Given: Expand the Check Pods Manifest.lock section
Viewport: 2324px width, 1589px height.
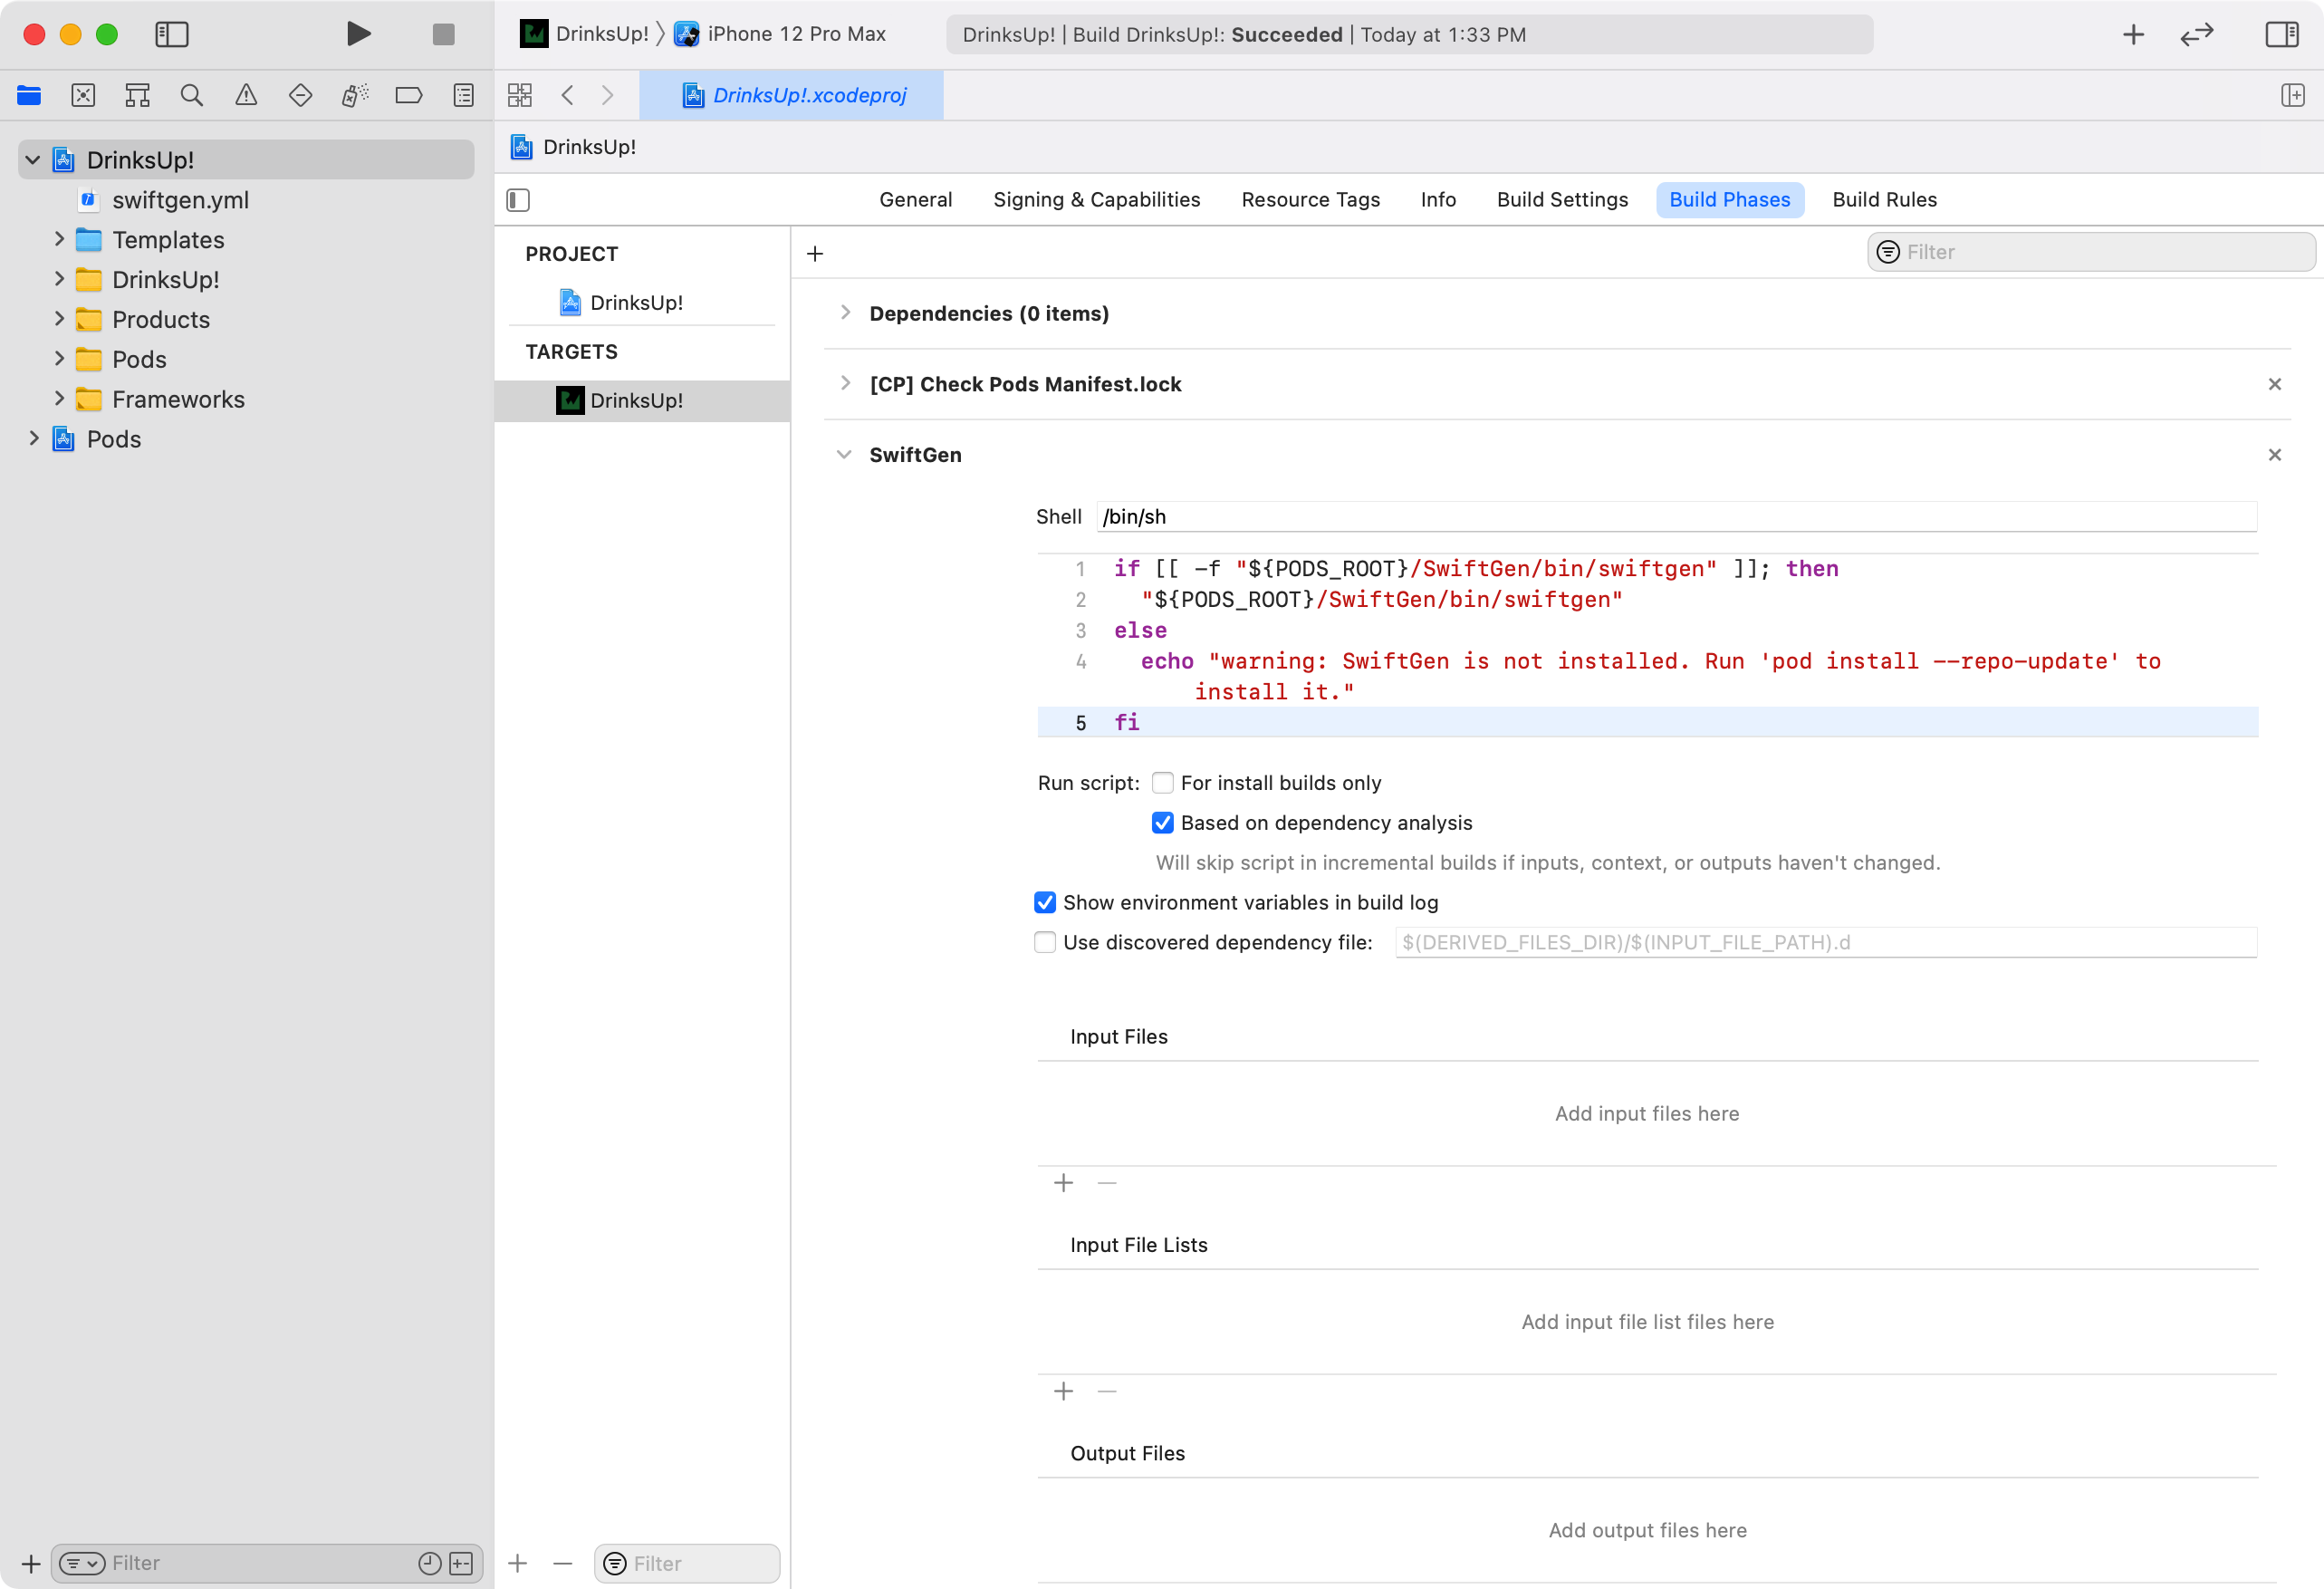Looking at the screenshot, I should 844,383.
